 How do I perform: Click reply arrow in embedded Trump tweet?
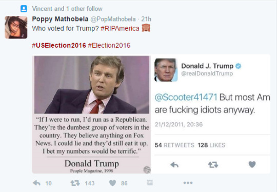174,165
